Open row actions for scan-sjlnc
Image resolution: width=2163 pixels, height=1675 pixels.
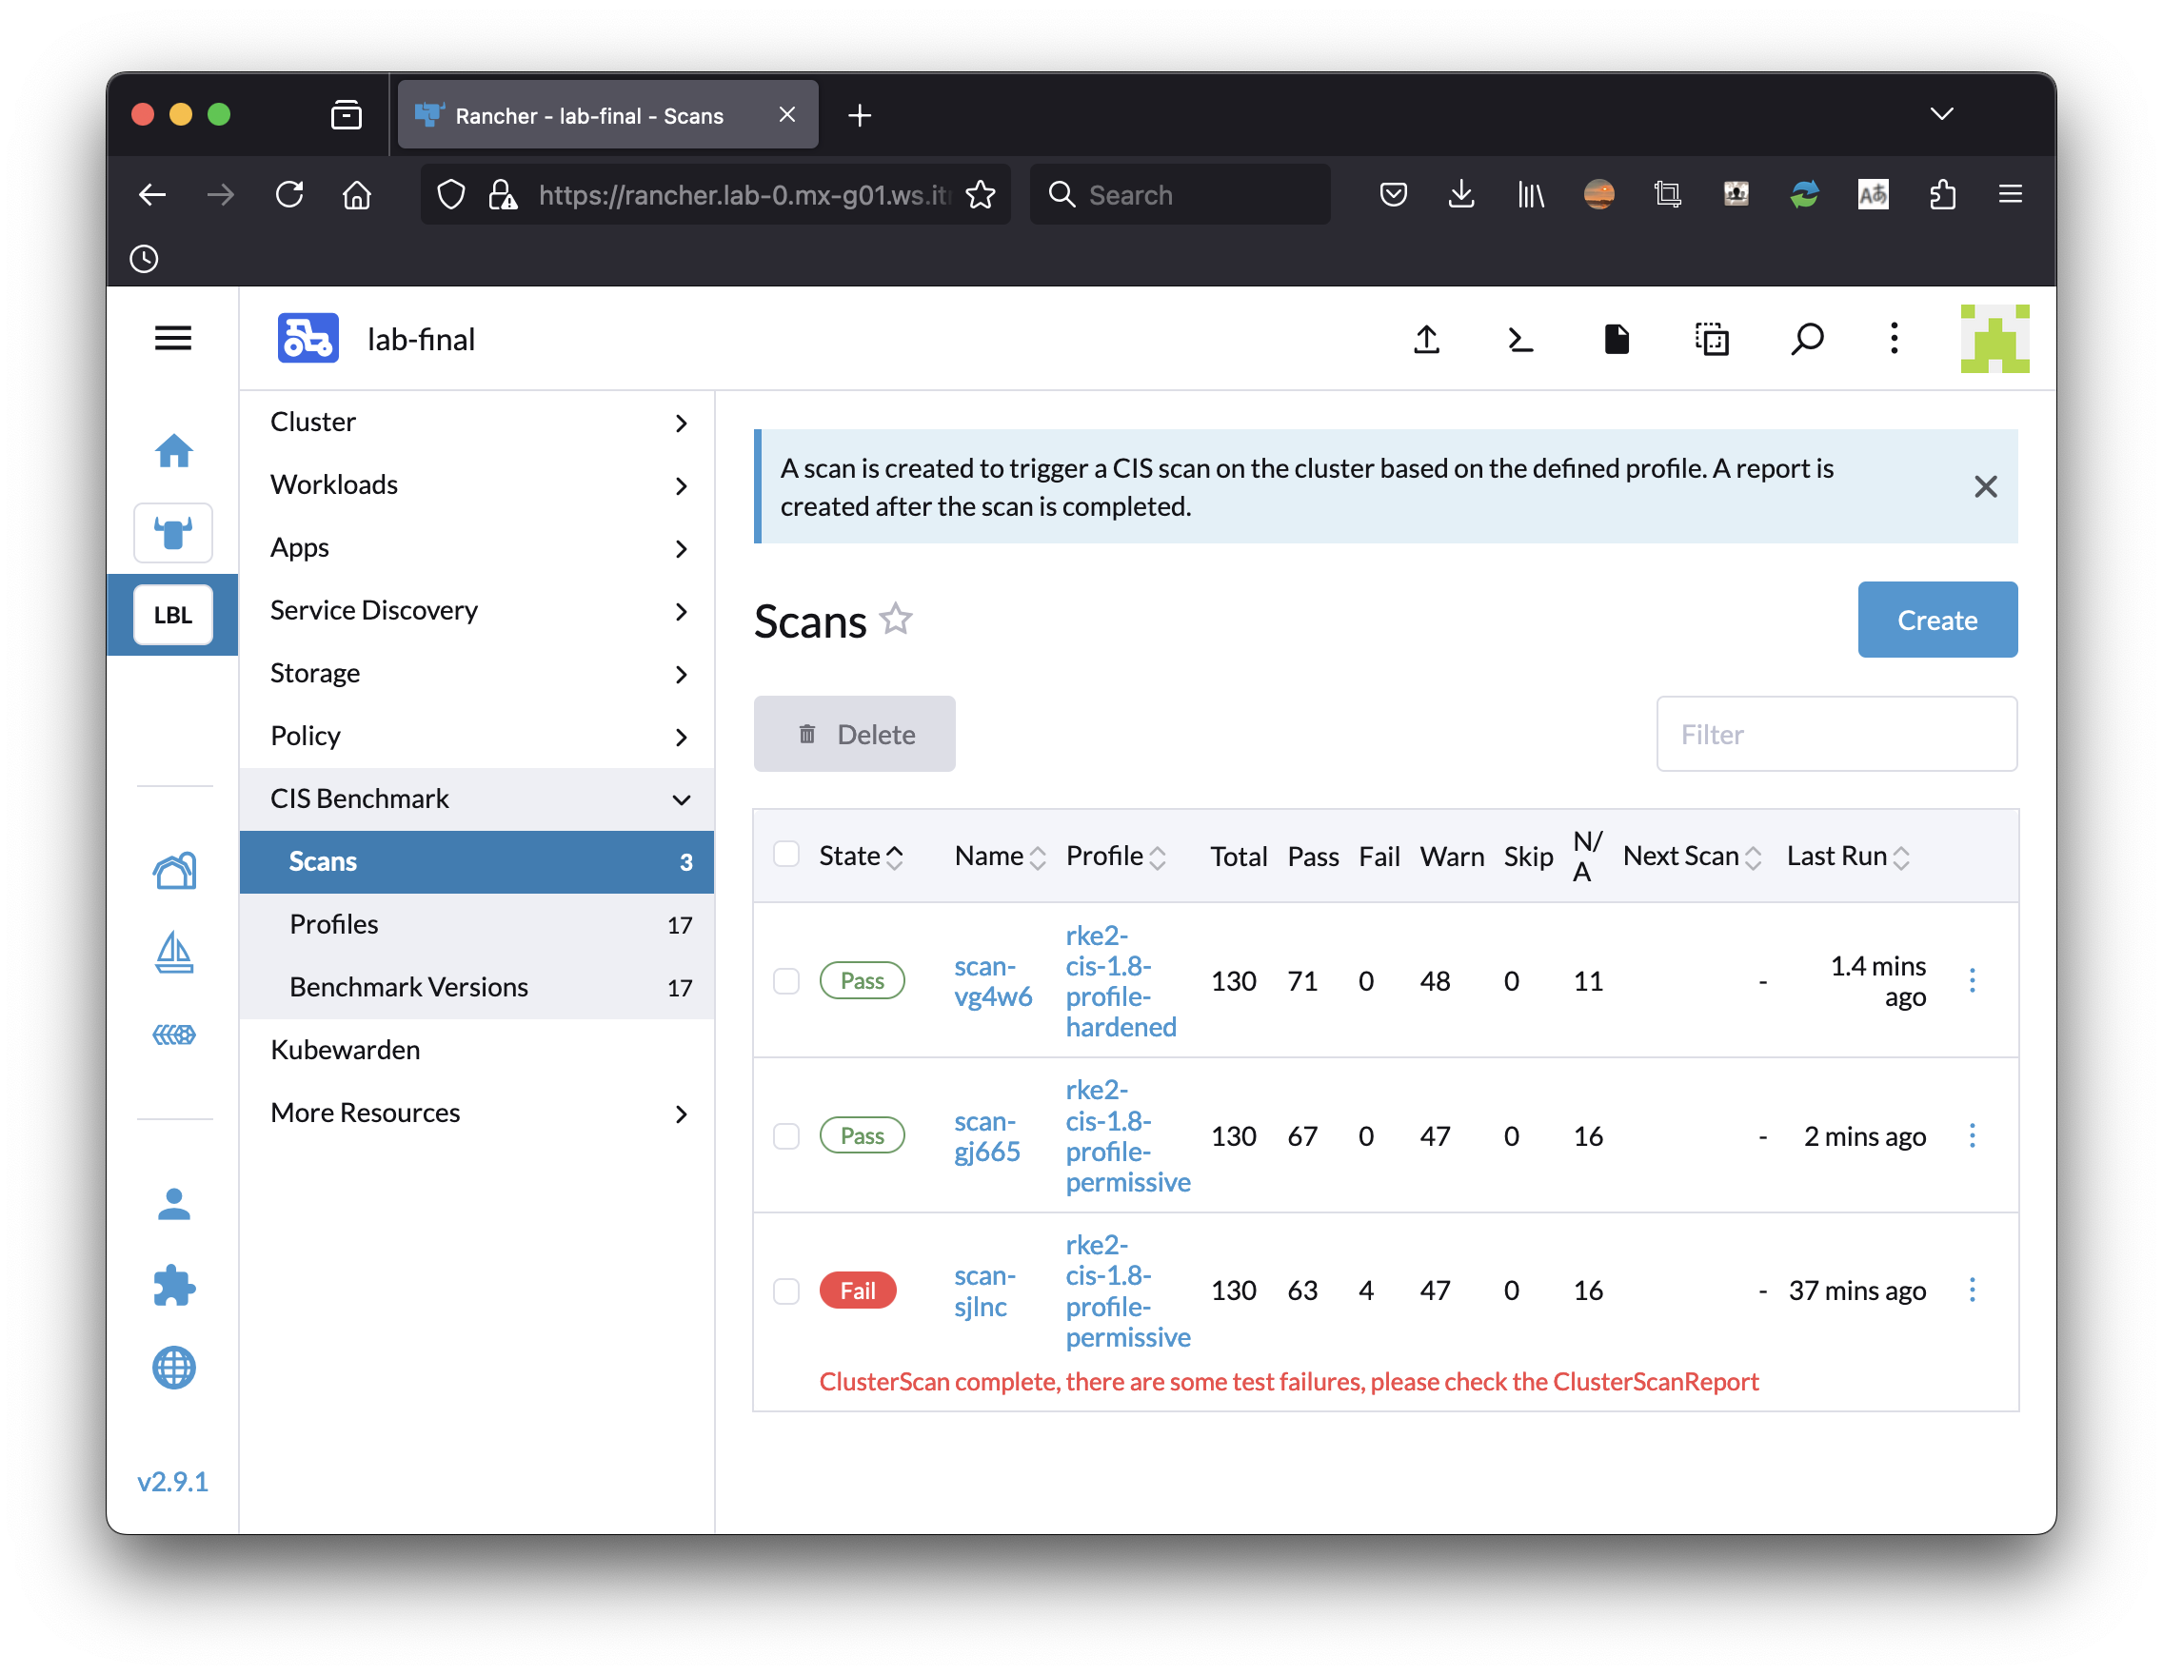[1973, 1290]
